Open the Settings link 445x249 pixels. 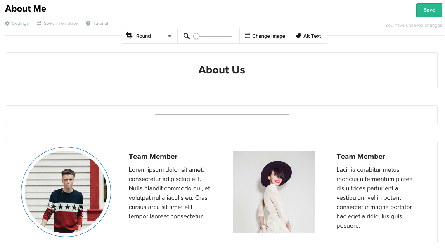[x=17, y=23]
